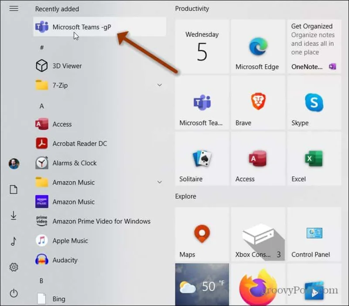Open Acrobat Reader DC
Viewport: 349px width, 306px height.
(x=99, y=144)
